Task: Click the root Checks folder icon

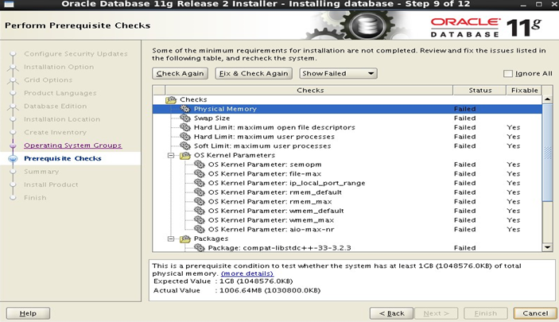Action: coord(171,100)
